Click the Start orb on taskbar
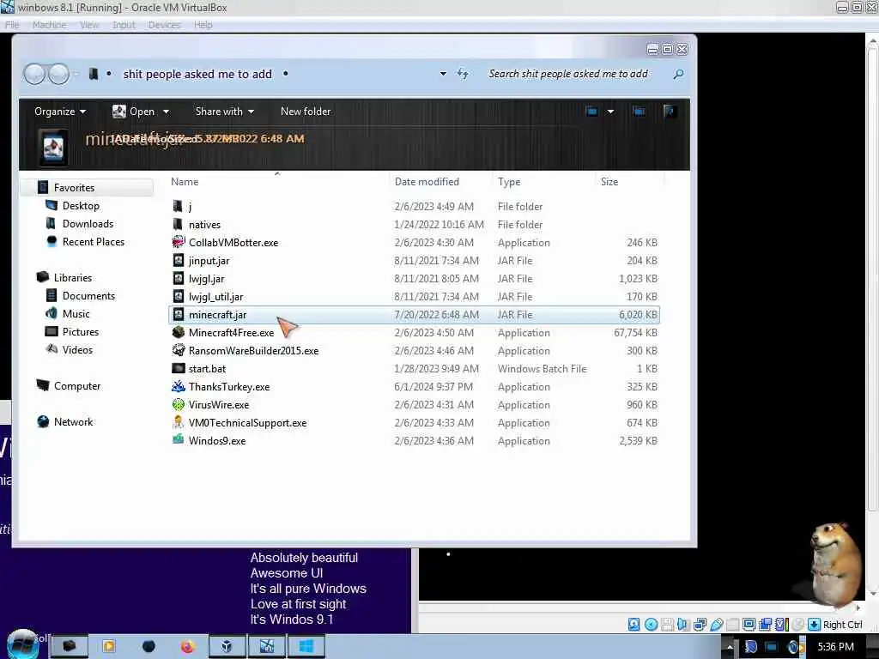The width and height of the screenshot is (879, 659). 23,644
